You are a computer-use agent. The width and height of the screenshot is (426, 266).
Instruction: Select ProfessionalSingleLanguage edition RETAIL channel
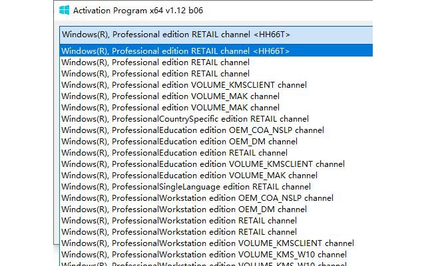[216, 187]
